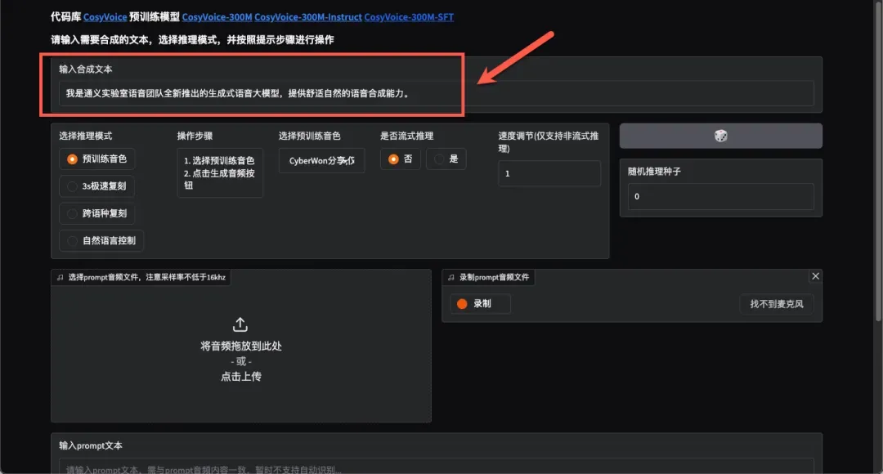
Task: Click the music note icon beside 选择prompt音频文件
Action: point(60,278)
